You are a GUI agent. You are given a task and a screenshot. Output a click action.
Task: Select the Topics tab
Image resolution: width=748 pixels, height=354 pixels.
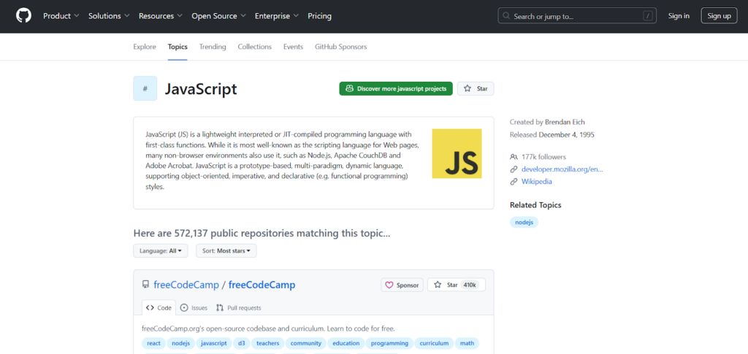point(178,47)
